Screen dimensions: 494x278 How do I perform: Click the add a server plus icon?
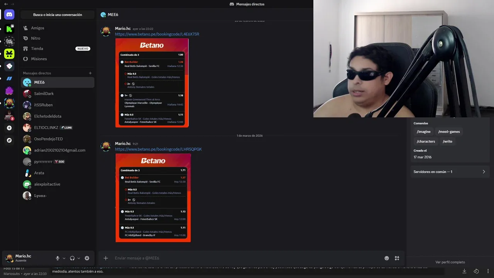pos(9,128)
